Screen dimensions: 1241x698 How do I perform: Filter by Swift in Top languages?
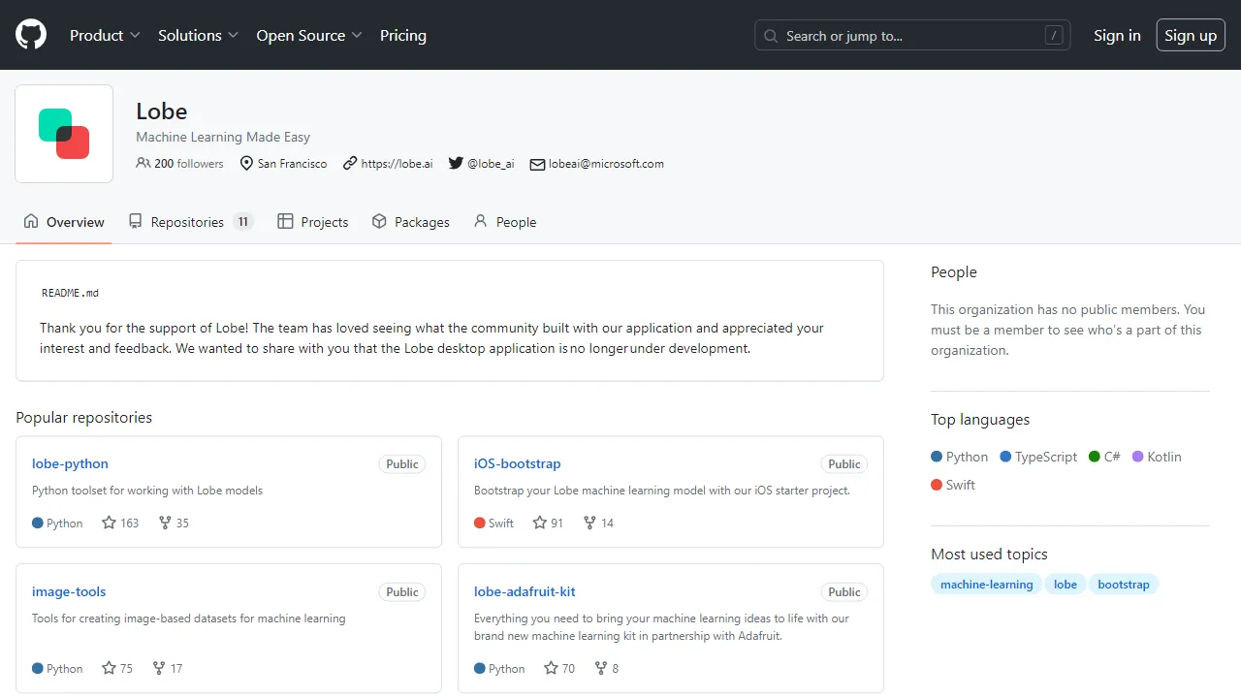point(953,485)
